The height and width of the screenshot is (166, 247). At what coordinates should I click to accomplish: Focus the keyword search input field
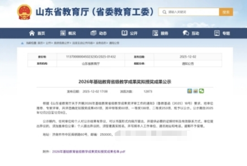[x=189, y=12]
